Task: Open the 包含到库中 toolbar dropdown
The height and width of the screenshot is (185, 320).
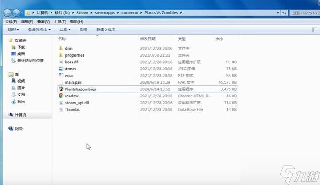Action: (39, 30)
